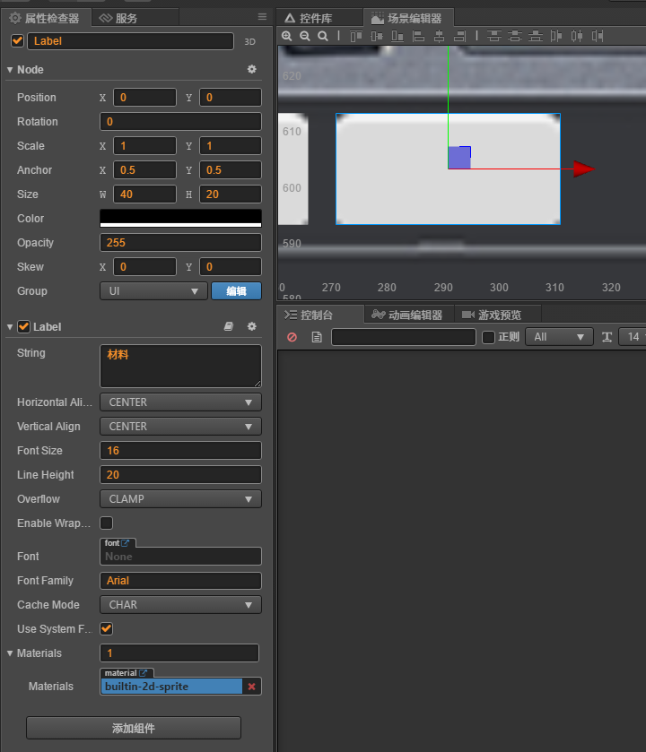This screenshot has height=752, width=646.
Task: Align selected nodes to right edge
Action: [459, 36]
